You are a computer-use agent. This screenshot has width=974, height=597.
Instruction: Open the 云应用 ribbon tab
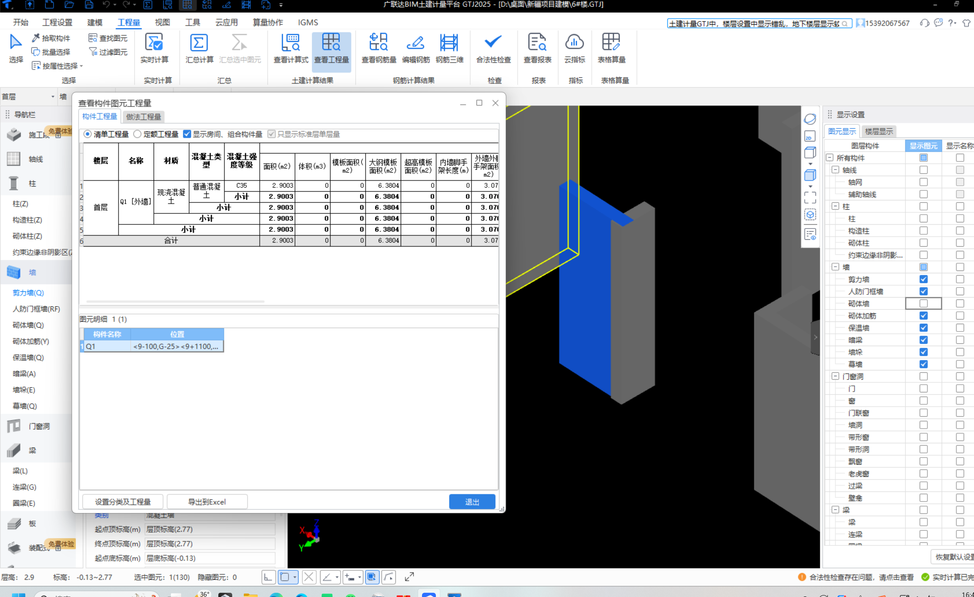[226, 22]
